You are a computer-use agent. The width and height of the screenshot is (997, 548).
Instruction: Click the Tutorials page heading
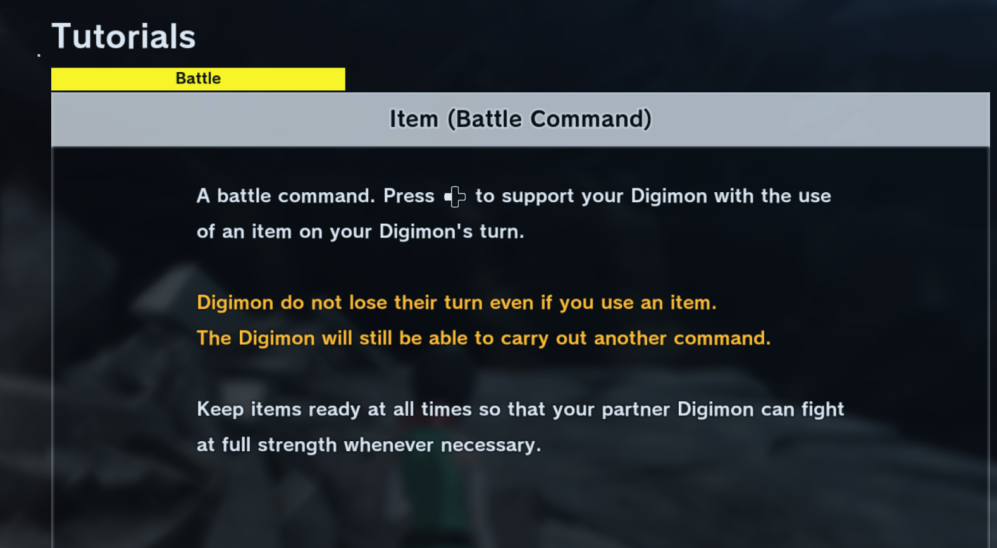(123, 36)
